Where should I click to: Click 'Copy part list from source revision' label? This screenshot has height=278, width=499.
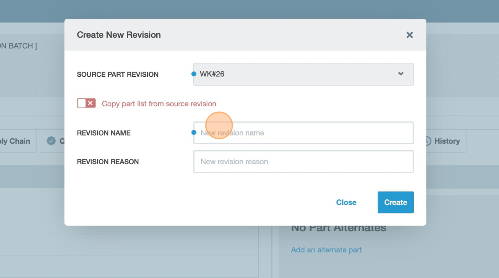point(159,104)
